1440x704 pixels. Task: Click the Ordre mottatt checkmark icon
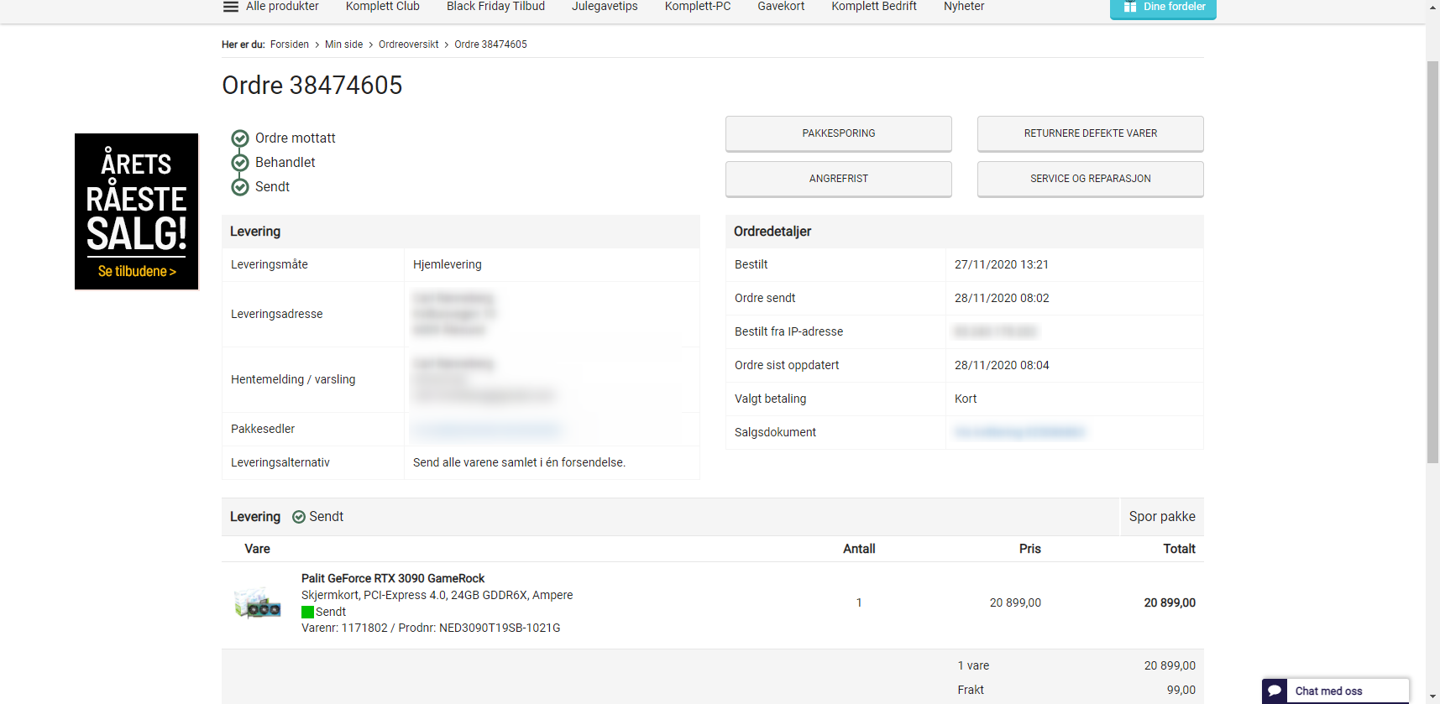(x=240, y=138)
